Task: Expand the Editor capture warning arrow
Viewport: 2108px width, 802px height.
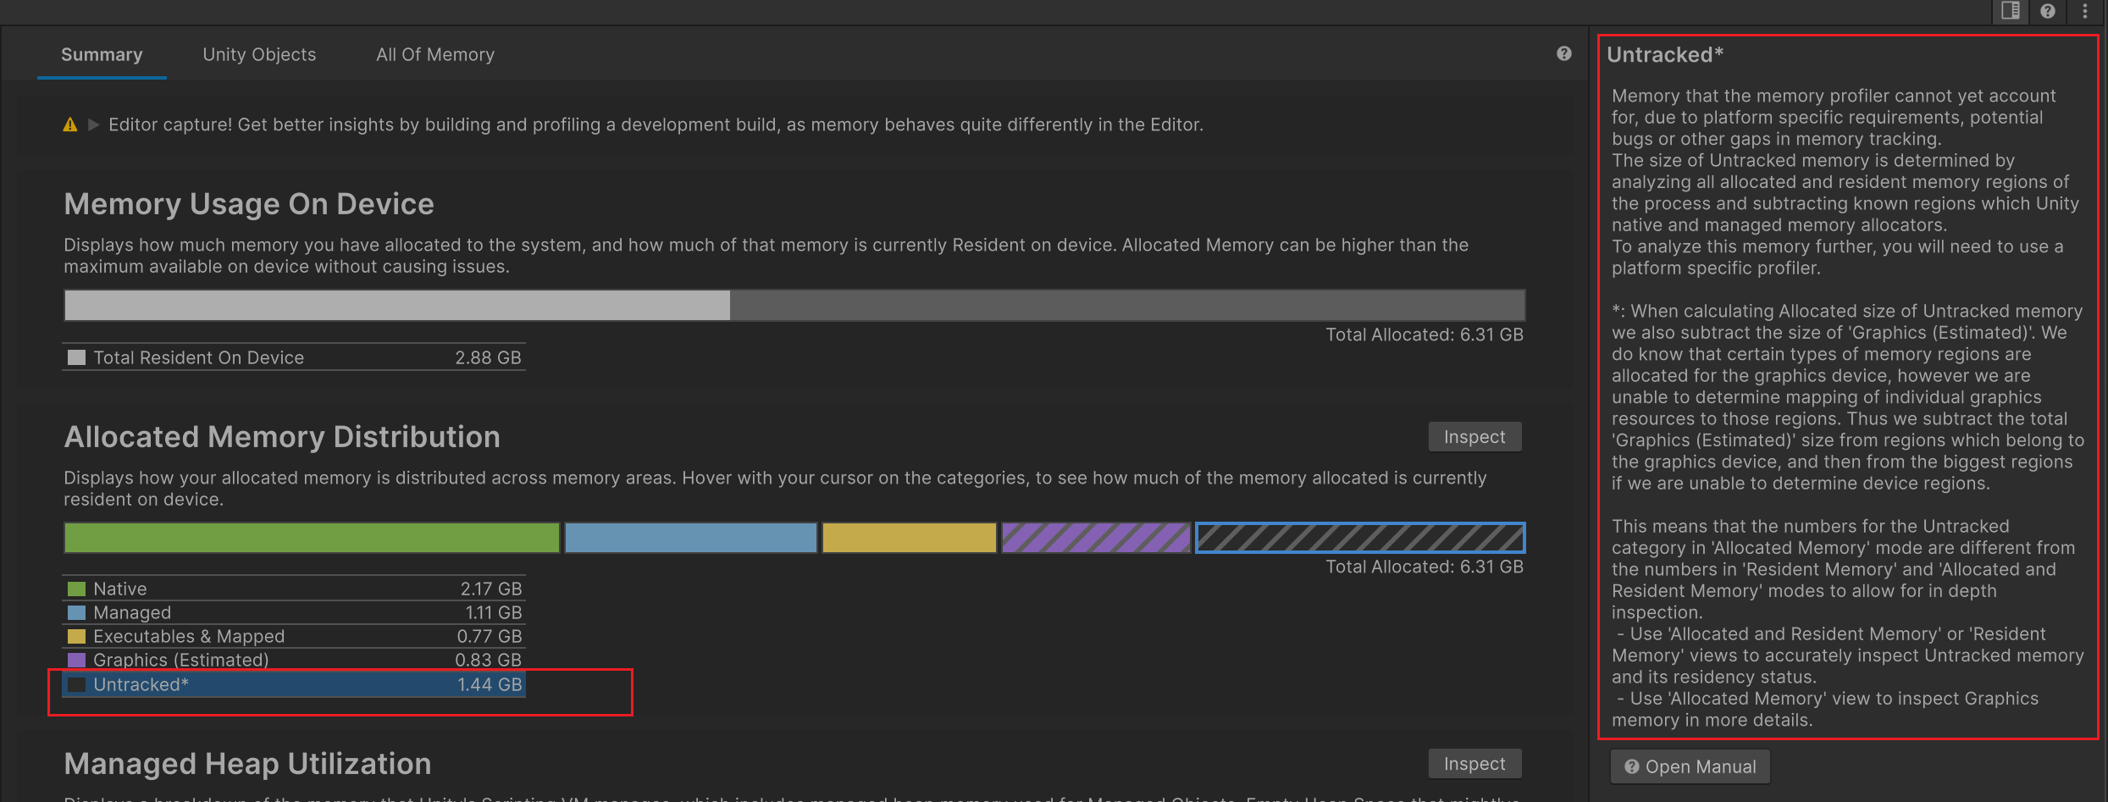Action: pyautogui.click(x=93, y=125)
